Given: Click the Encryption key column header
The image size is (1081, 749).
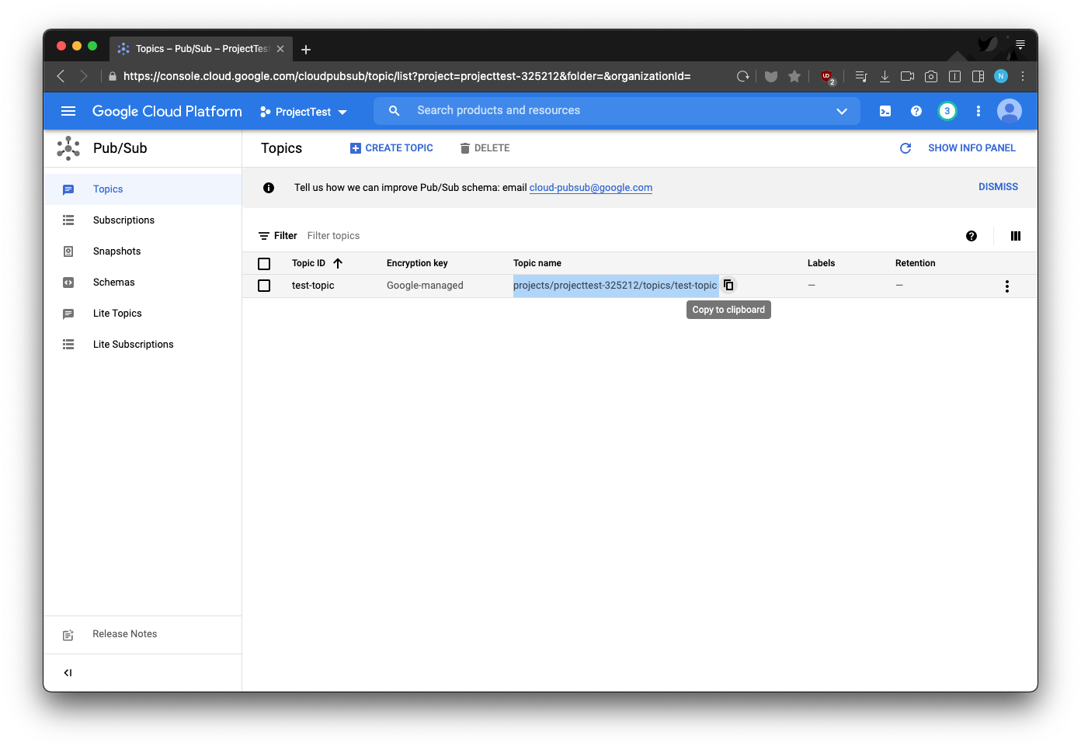Looking at the screenshot, I should 417,263.
